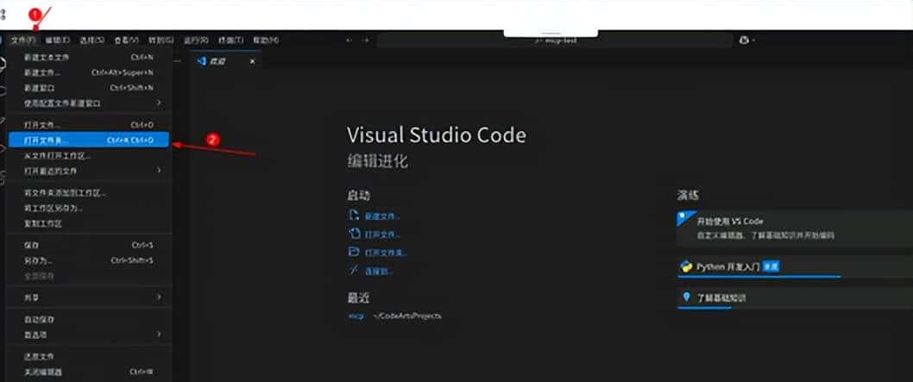The image size is (913, 382).
Task: Click the 连接到... link under 启动
Action: [x=380, y=271]
